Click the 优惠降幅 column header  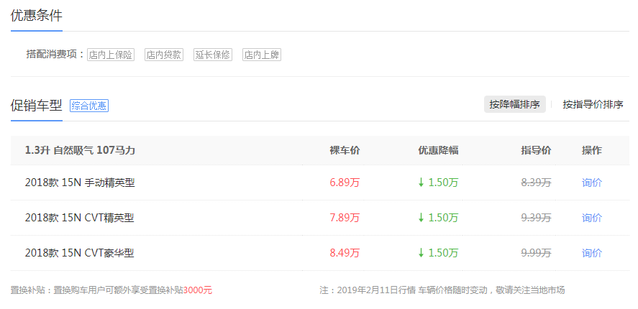438,150
